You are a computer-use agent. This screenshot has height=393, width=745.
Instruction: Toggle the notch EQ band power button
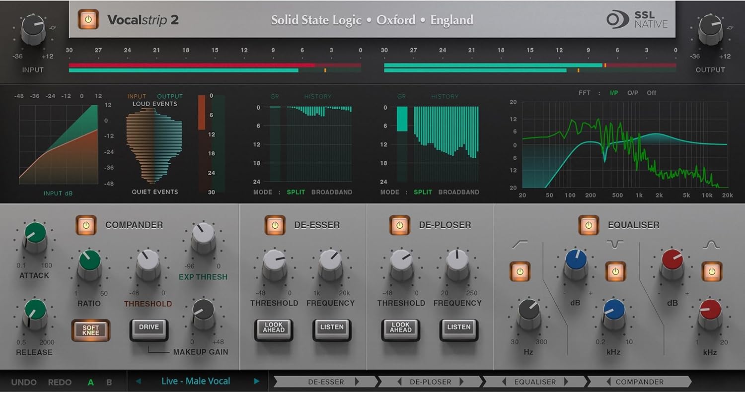point(616,272)
